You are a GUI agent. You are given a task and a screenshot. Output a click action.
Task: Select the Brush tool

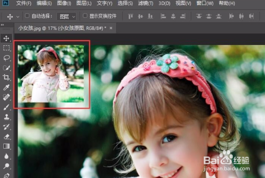6,107
